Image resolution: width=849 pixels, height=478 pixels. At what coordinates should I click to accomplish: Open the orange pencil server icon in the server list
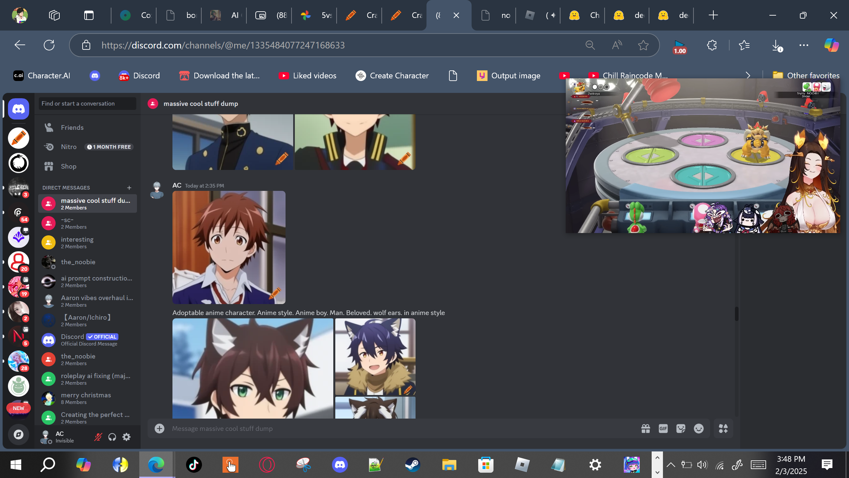point(19,138)
